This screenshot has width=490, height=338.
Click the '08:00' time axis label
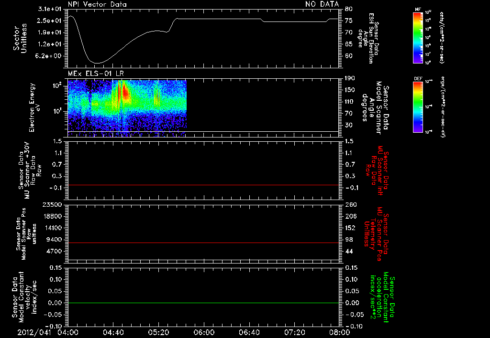click(x=340, y=332)
